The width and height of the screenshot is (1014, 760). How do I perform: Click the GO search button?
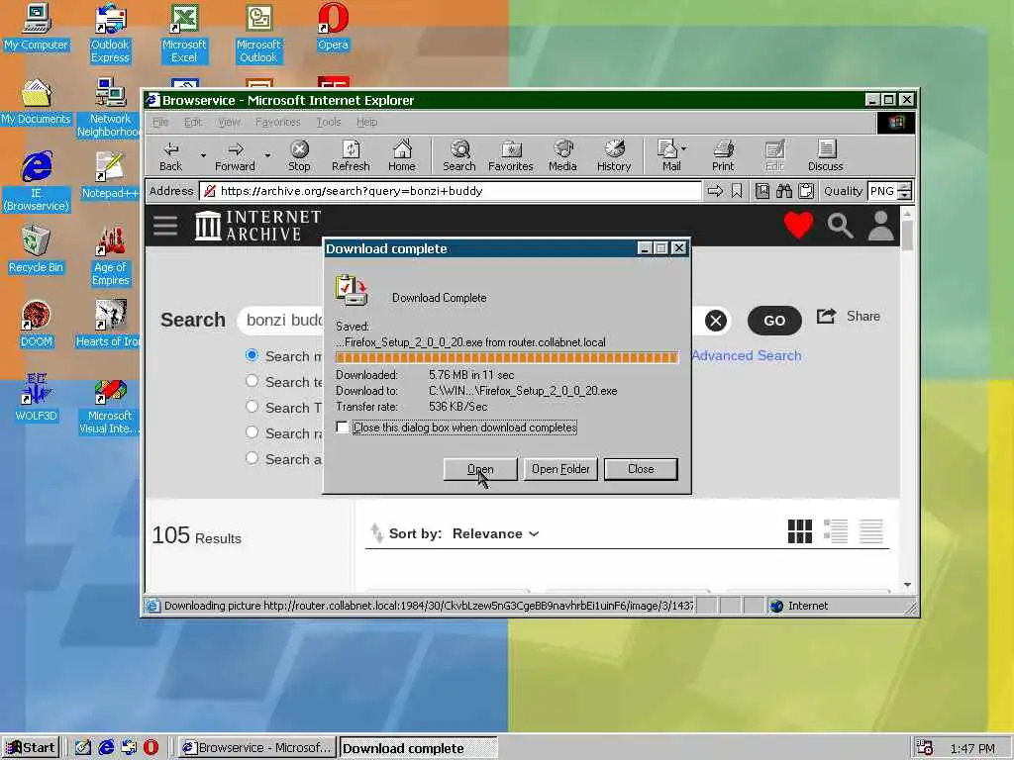coord(774,321)
